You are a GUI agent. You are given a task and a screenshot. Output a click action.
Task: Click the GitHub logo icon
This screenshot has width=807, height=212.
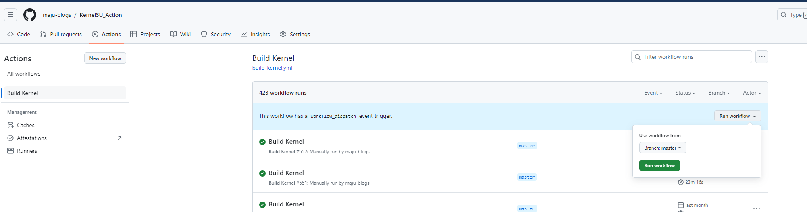30,15
